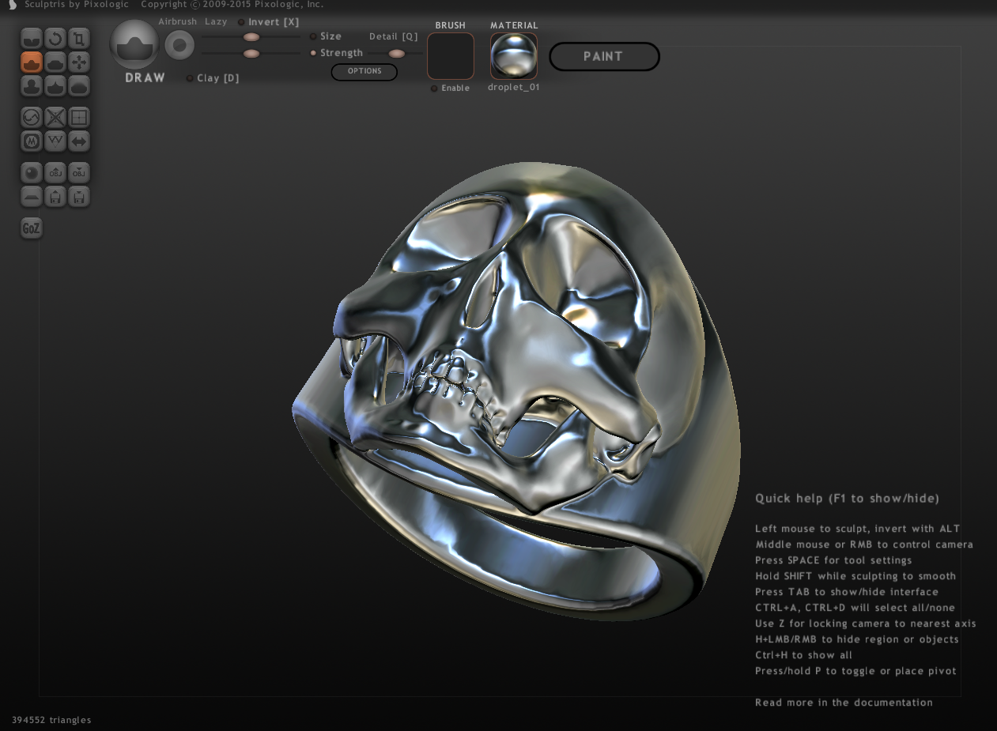Select the Crease sculpting tool
The height and width of the screenshot is (731, 997).
coord(32,38)
